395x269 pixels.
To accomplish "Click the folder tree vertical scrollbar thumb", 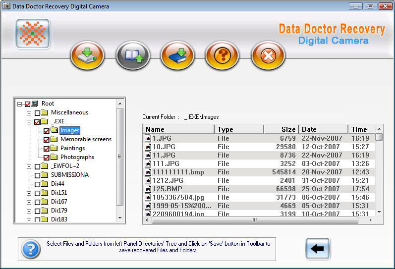I will (120, 157).
